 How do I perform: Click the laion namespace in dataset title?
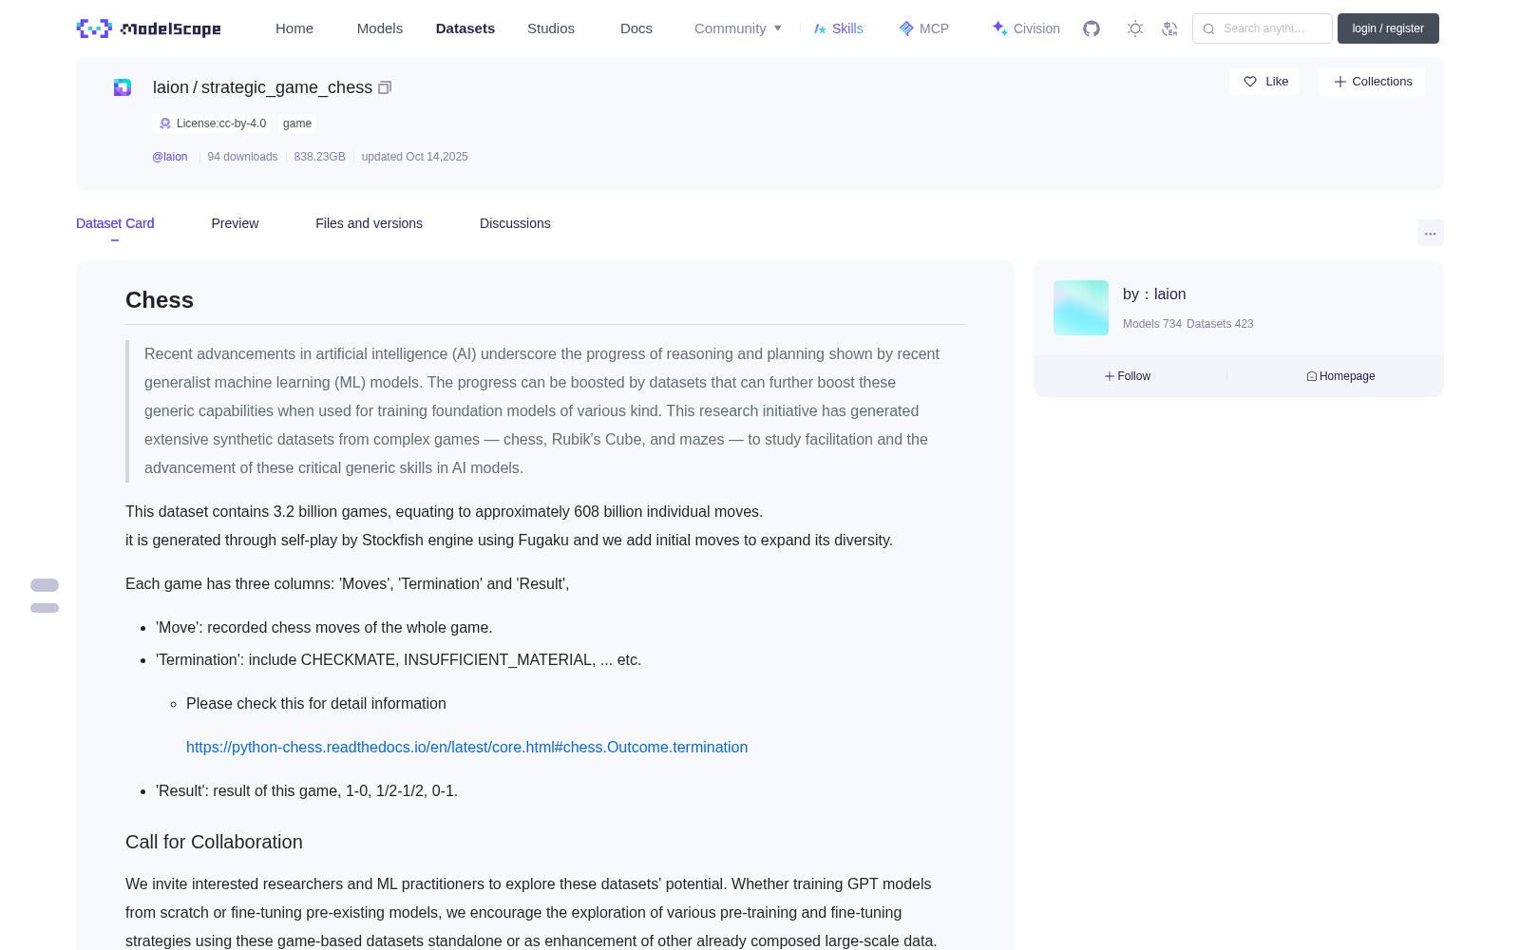(x=171, y=87)
